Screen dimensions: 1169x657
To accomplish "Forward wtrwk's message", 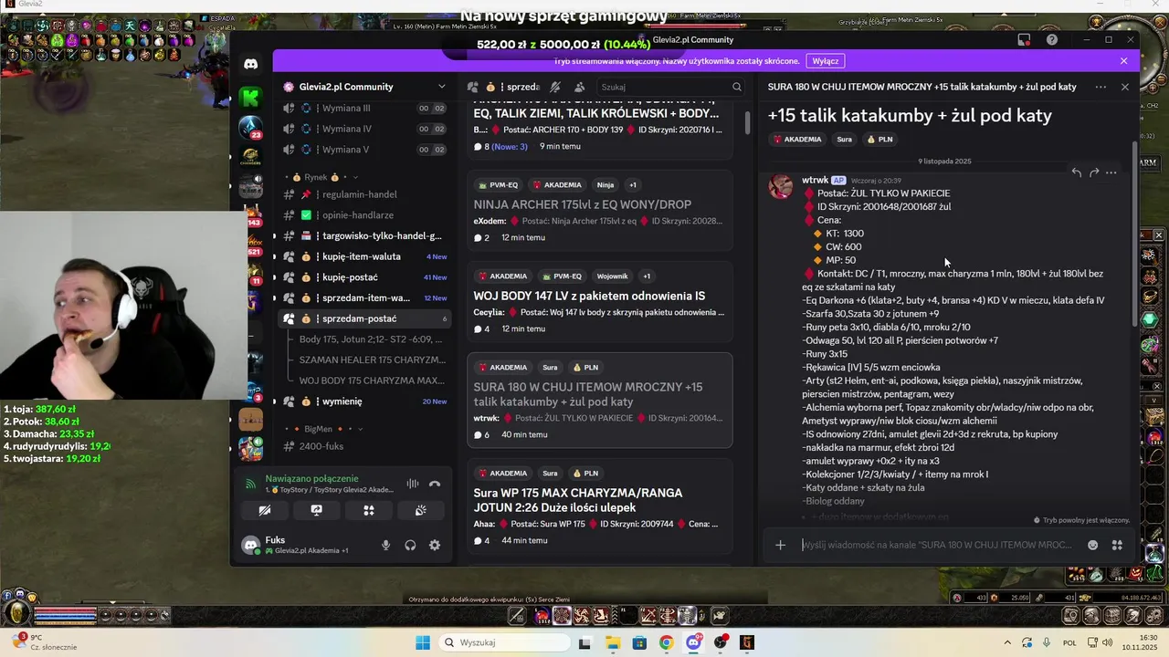I will click(1094, 172).
